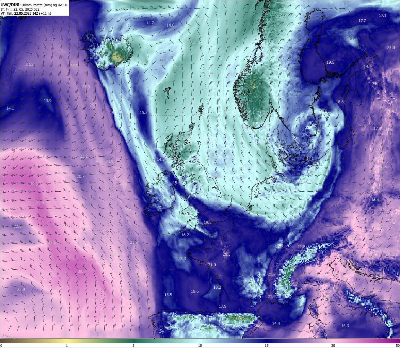Click the 38.5 value label on the map
The height and width of the screenshot is (348, 400).
coord(52,243)
